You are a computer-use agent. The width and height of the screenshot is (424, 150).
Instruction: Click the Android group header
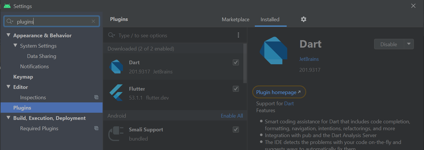[x=117, y=116]
